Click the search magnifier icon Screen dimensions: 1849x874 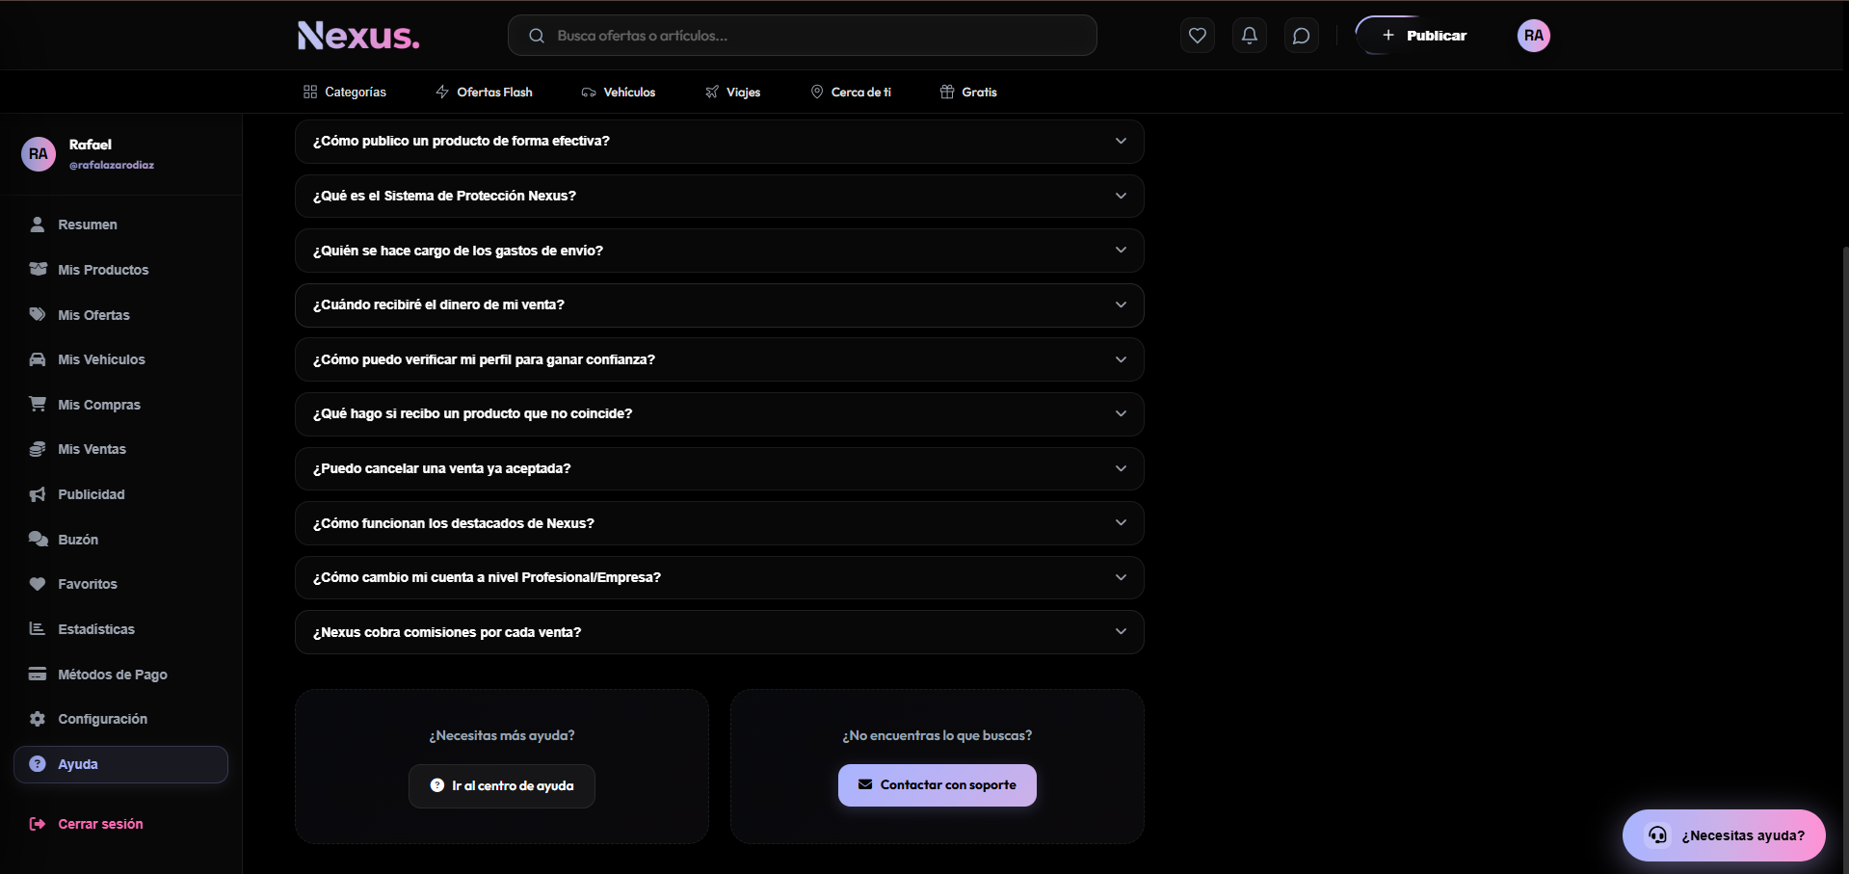pos(537,36)
